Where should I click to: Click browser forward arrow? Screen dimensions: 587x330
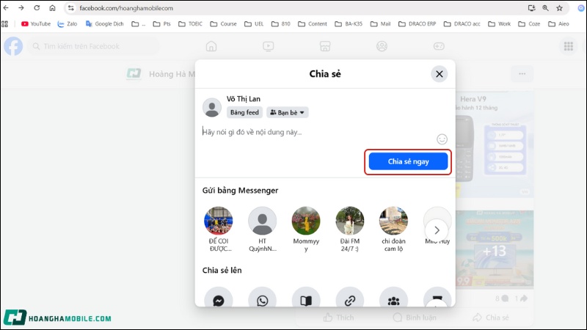[x=21, y=8]
